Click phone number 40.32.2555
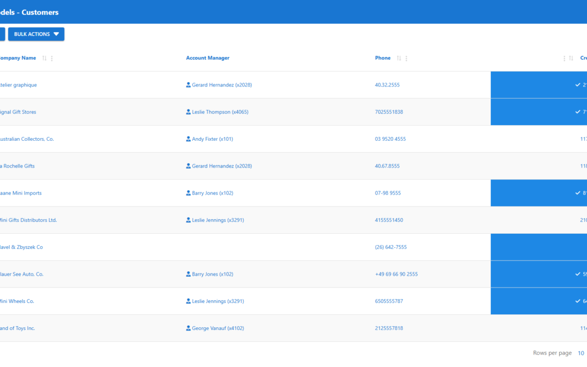 point(387,85)
